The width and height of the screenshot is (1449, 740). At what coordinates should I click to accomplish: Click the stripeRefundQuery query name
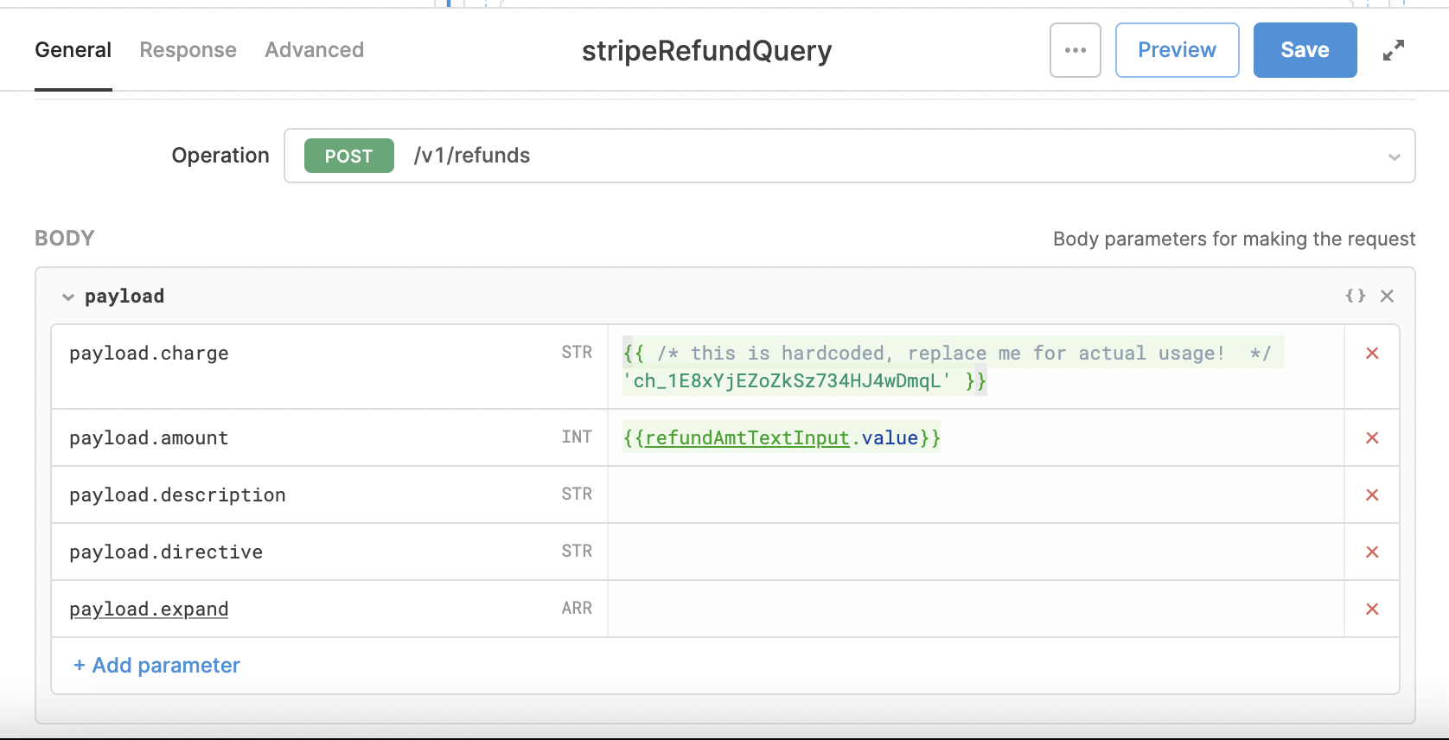tap(706, 51)
